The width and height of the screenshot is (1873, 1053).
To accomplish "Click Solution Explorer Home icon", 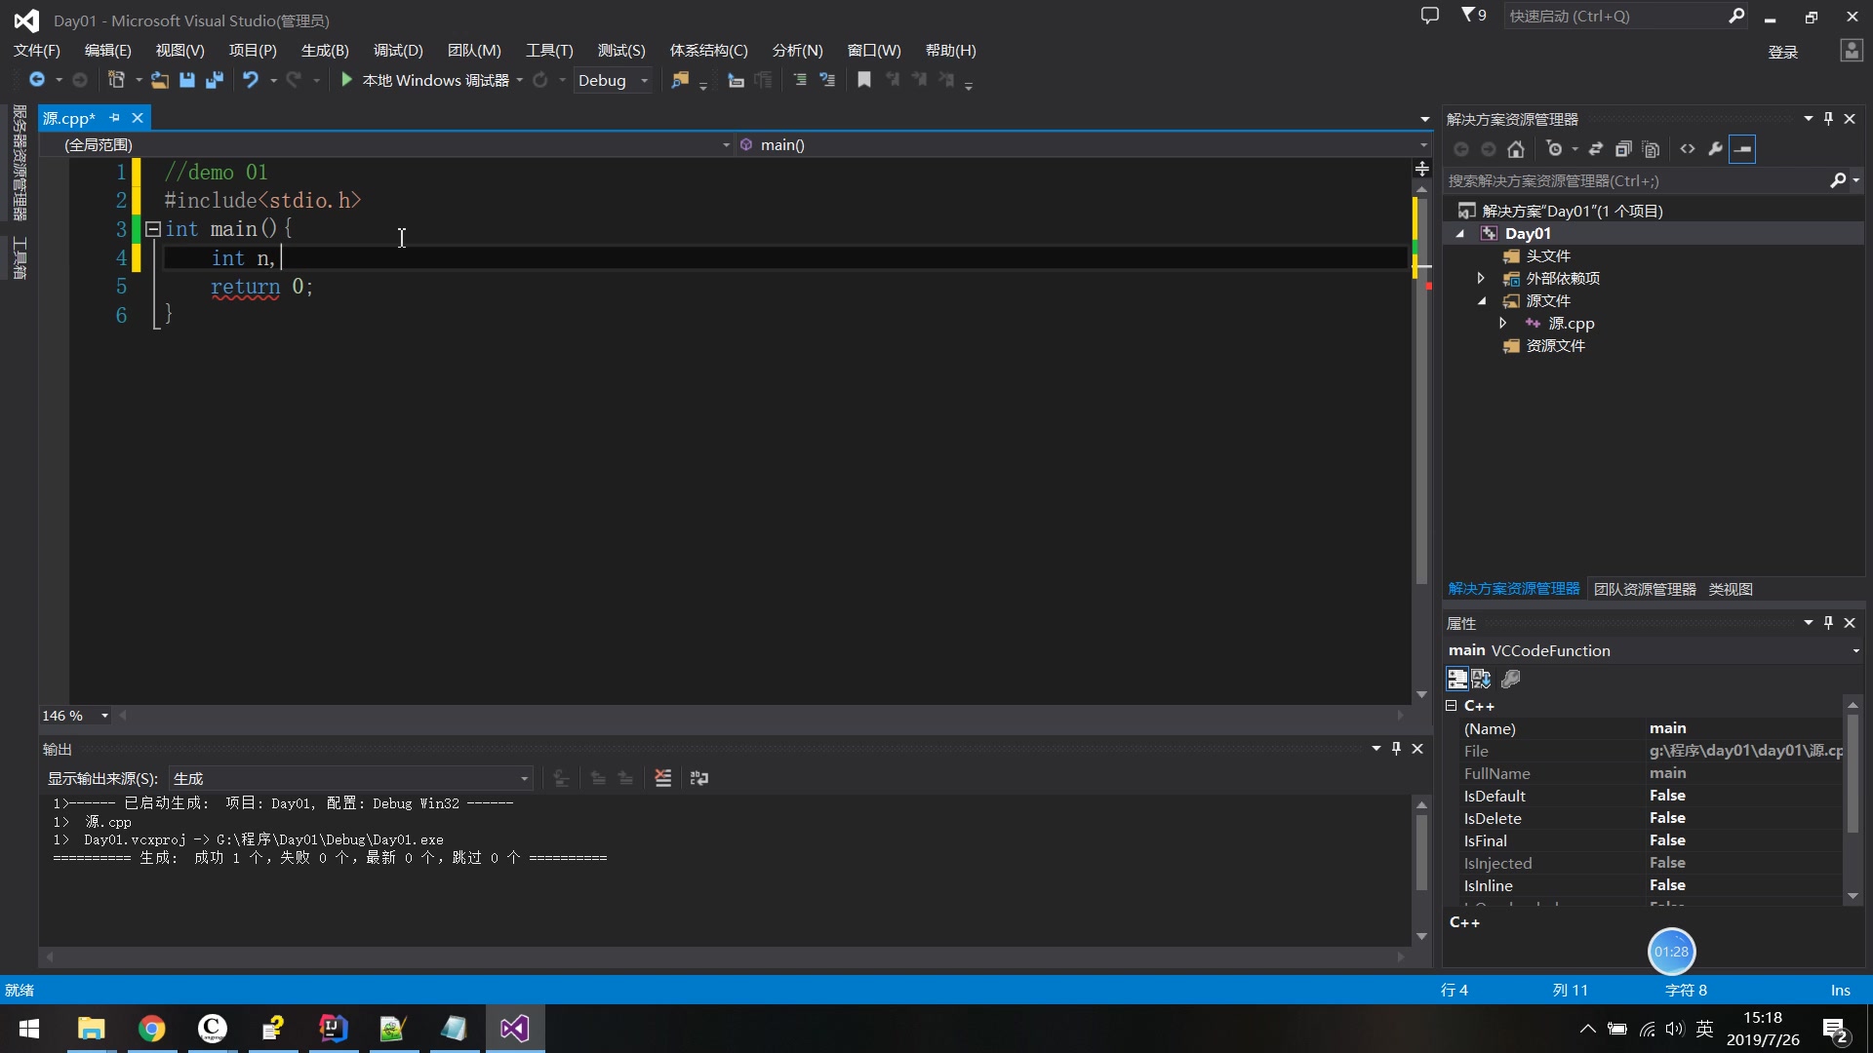I will pos(1516,149).
